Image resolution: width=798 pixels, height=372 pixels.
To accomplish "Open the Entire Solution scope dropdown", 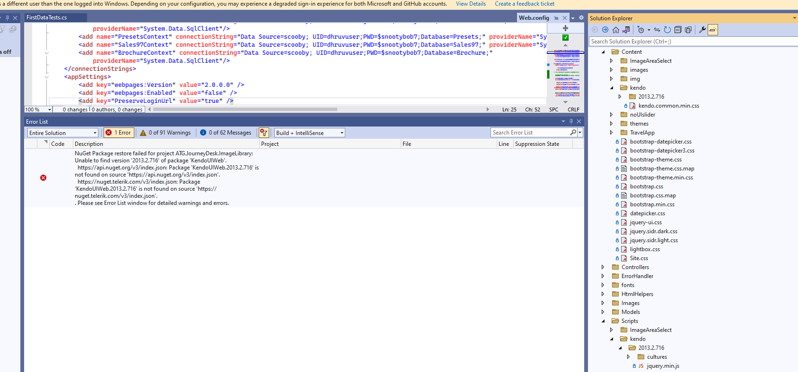I will 62,133.
